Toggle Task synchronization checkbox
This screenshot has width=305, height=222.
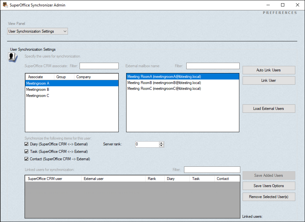(27, 152)
